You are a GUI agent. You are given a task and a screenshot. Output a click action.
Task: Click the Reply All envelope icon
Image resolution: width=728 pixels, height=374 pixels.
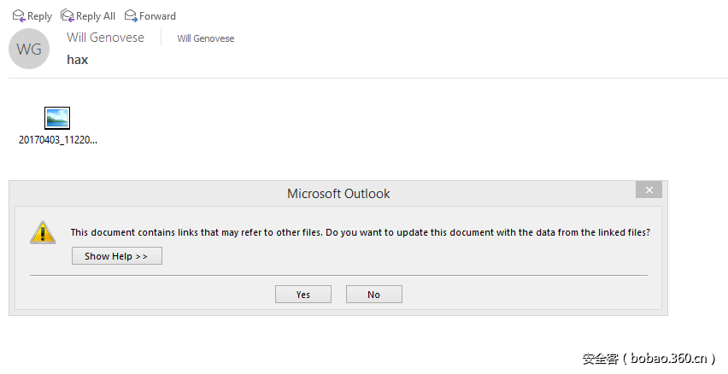click(67, 15)
